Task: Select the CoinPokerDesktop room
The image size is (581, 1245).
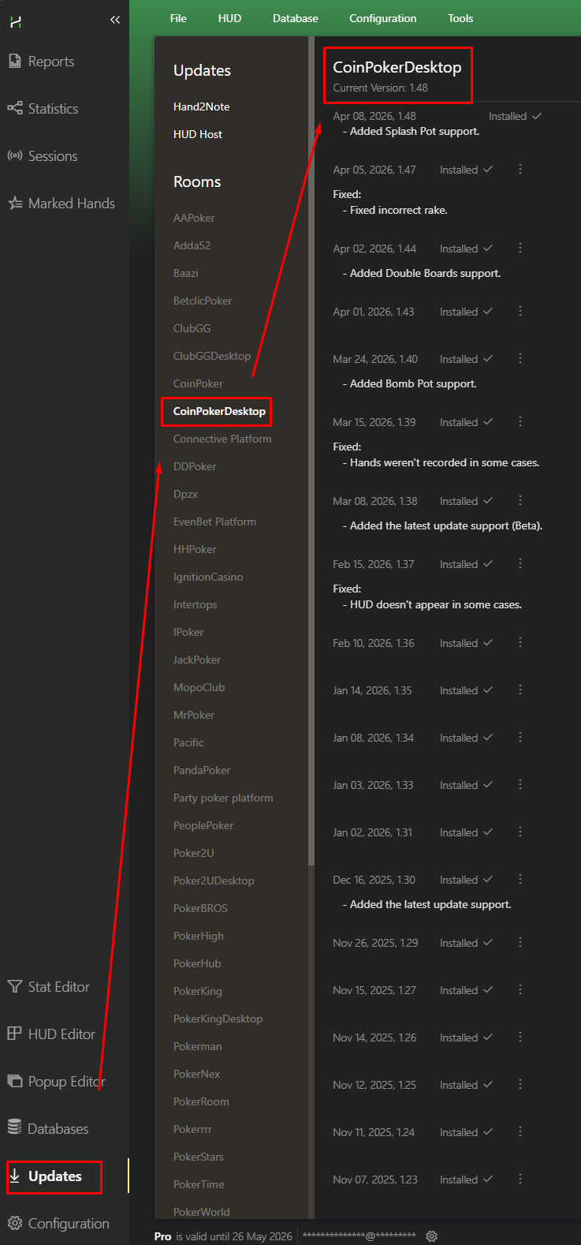Action: (219, 411)
